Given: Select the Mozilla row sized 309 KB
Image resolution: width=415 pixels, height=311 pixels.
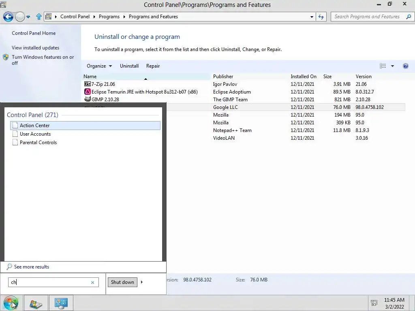Looking at the screenshot, I should [x=285, y=122].
